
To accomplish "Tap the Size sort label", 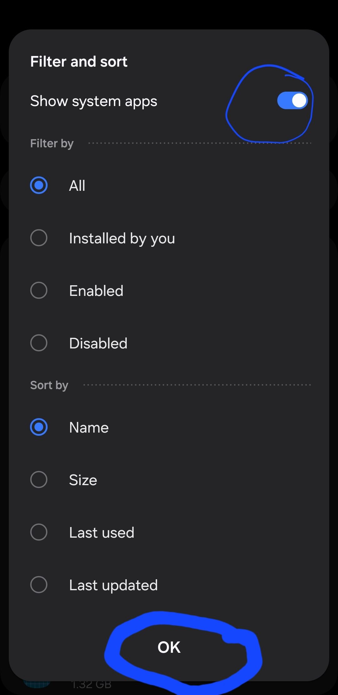I will [83, 480].
